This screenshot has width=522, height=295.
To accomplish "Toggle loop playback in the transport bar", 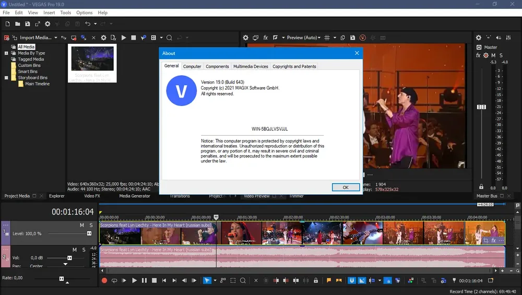I will click(114, 280).
